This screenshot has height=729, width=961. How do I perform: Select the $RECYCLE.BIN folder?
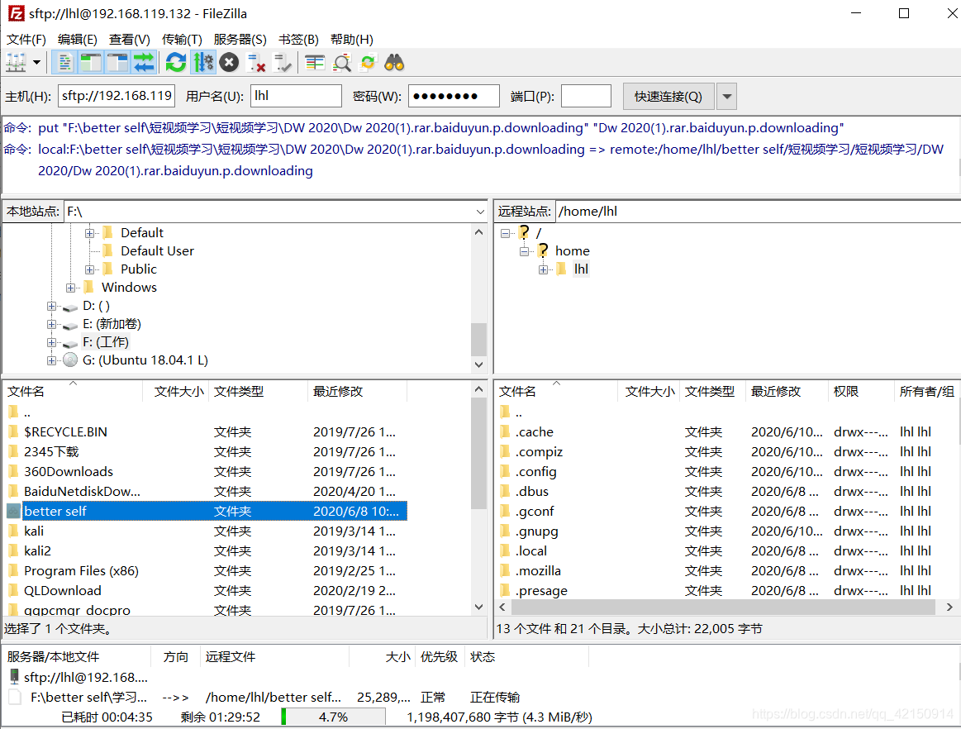pos(206,431)
